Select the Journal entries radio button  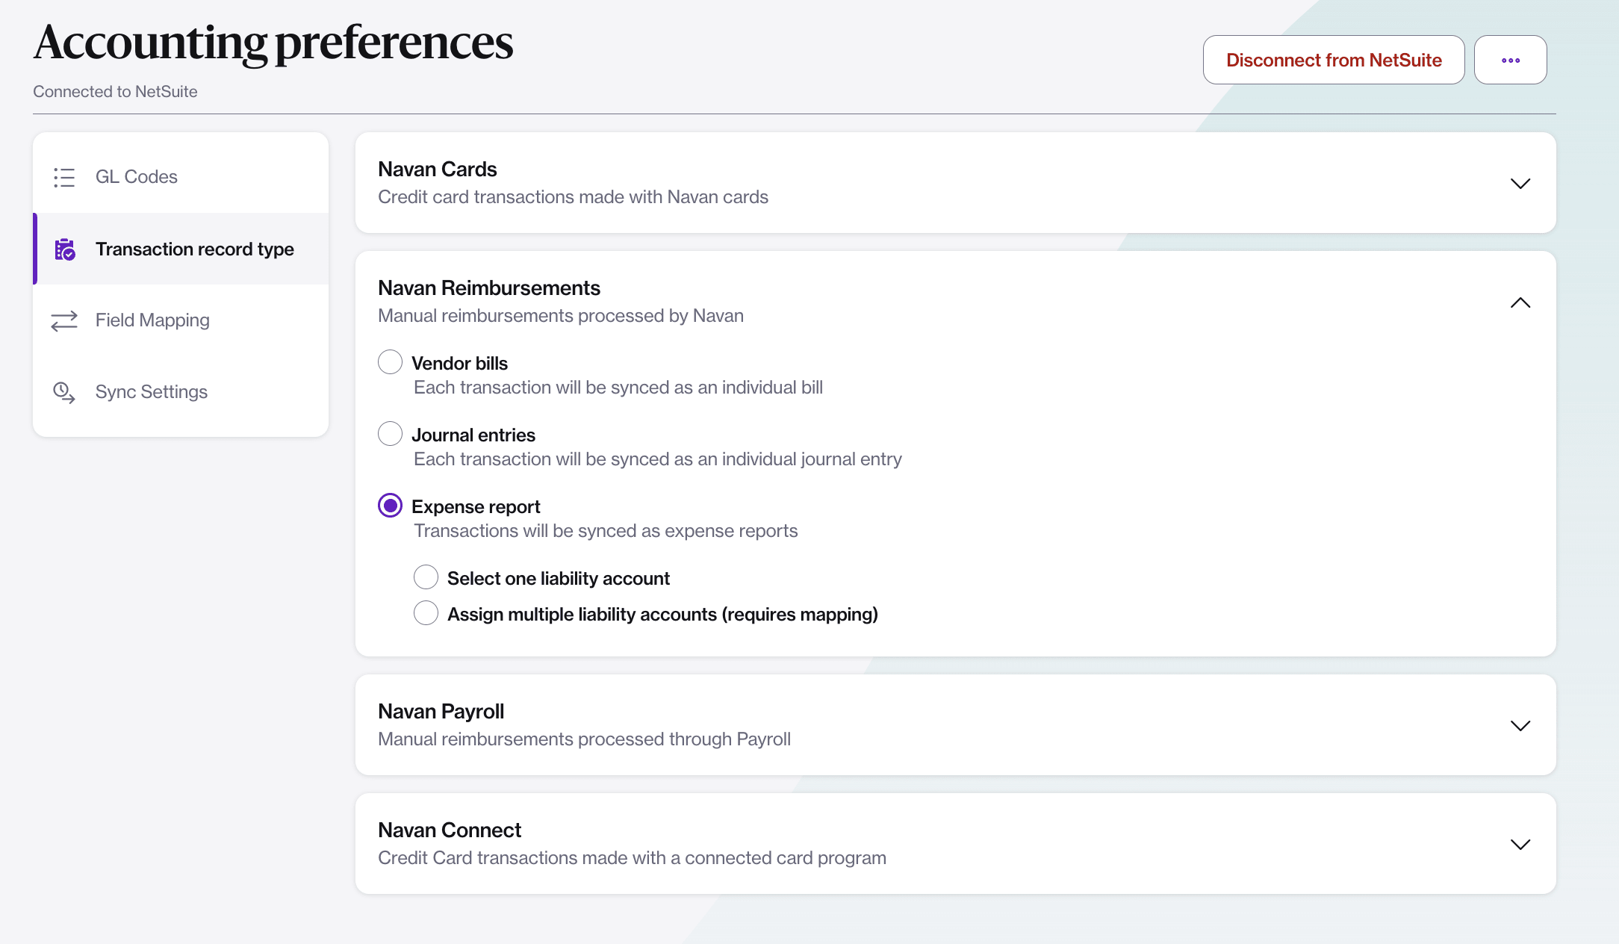[390, 434]
